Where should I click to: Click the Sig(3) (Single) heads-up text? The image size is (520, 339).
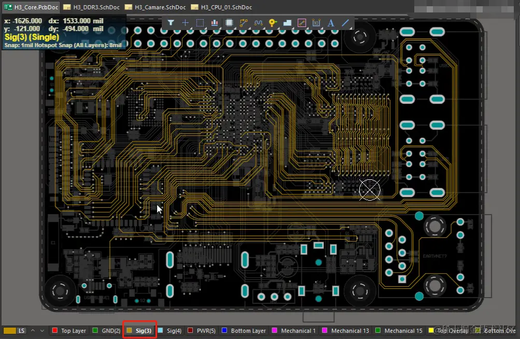point(32,37)
